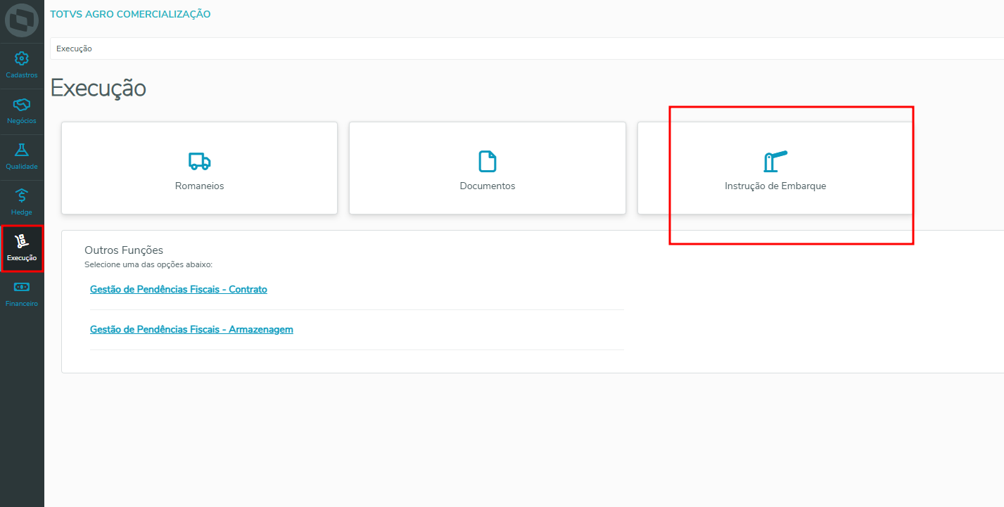Image resolution: width=1004 pixels, height=507 pixels.
Task: Click the TOTVS AGRO COMERCIALIZAÇÃO title
Action: (130, 14)
